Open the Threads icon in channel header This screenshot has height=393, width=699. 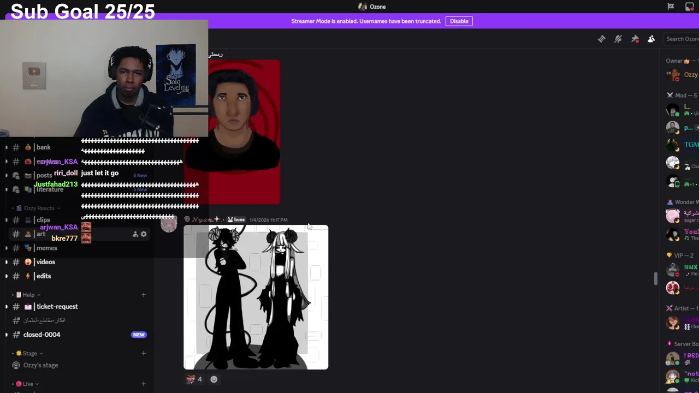click(601, 39)
